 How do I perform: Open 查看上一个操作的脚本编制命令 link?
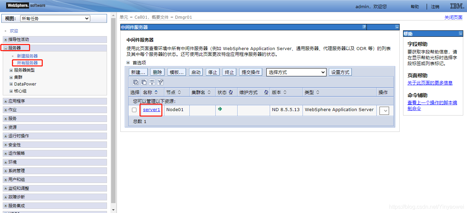(x=432, y=106)
